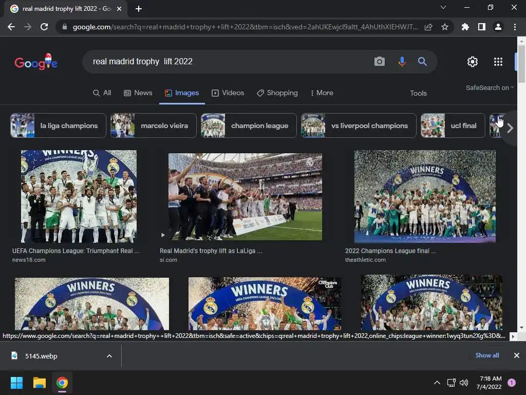526x395 pixels.
Task: Switch to the Shopping tab
Action: pos(277,93)
